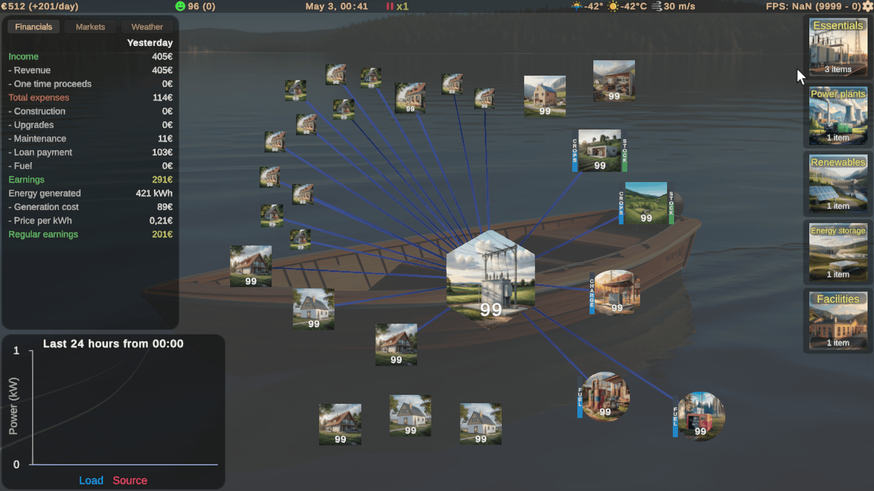Image resolution: width=874 pixels, height=491 pixels.
Task: Switch to the Markets tab
Action: coord(90,27)
